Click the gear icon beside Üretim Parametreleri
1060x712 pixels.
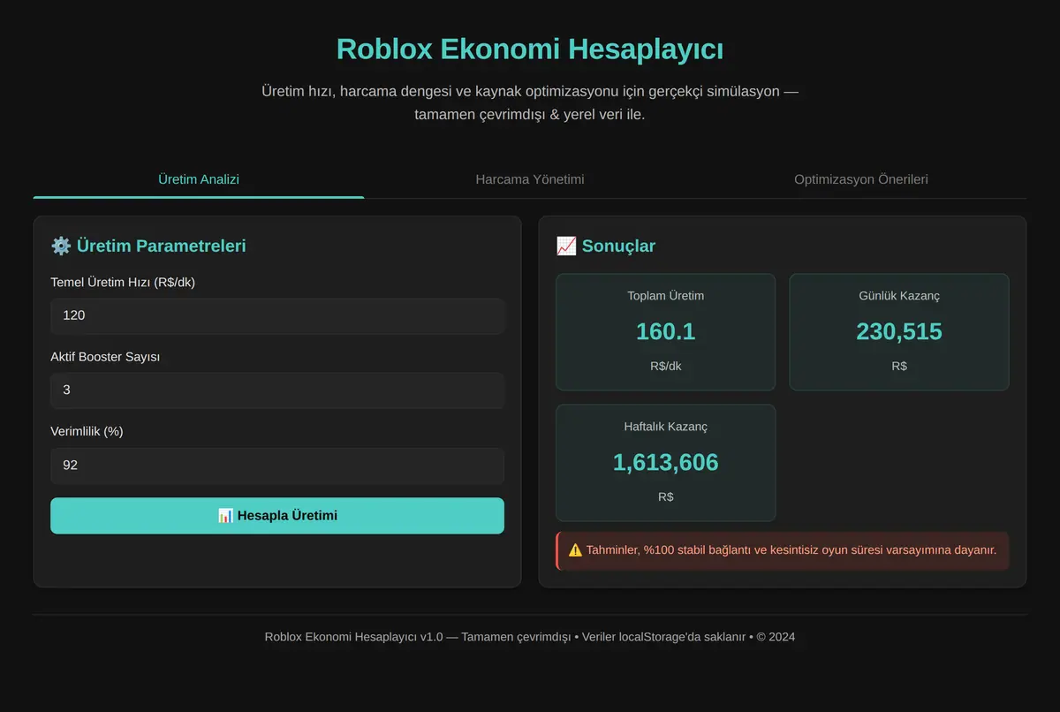click(61, 246)
